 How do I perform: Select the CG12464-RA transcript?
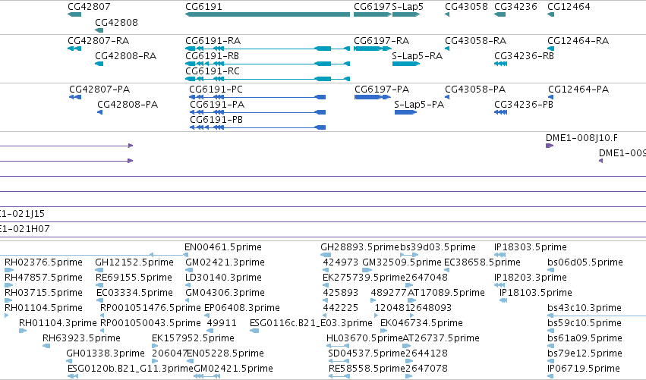[x=551, y=49]
